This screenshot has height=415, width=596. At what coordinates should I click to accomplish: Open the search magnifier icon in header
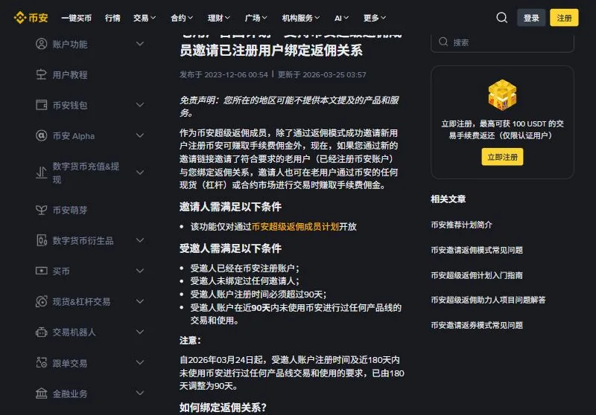[501, 18]
